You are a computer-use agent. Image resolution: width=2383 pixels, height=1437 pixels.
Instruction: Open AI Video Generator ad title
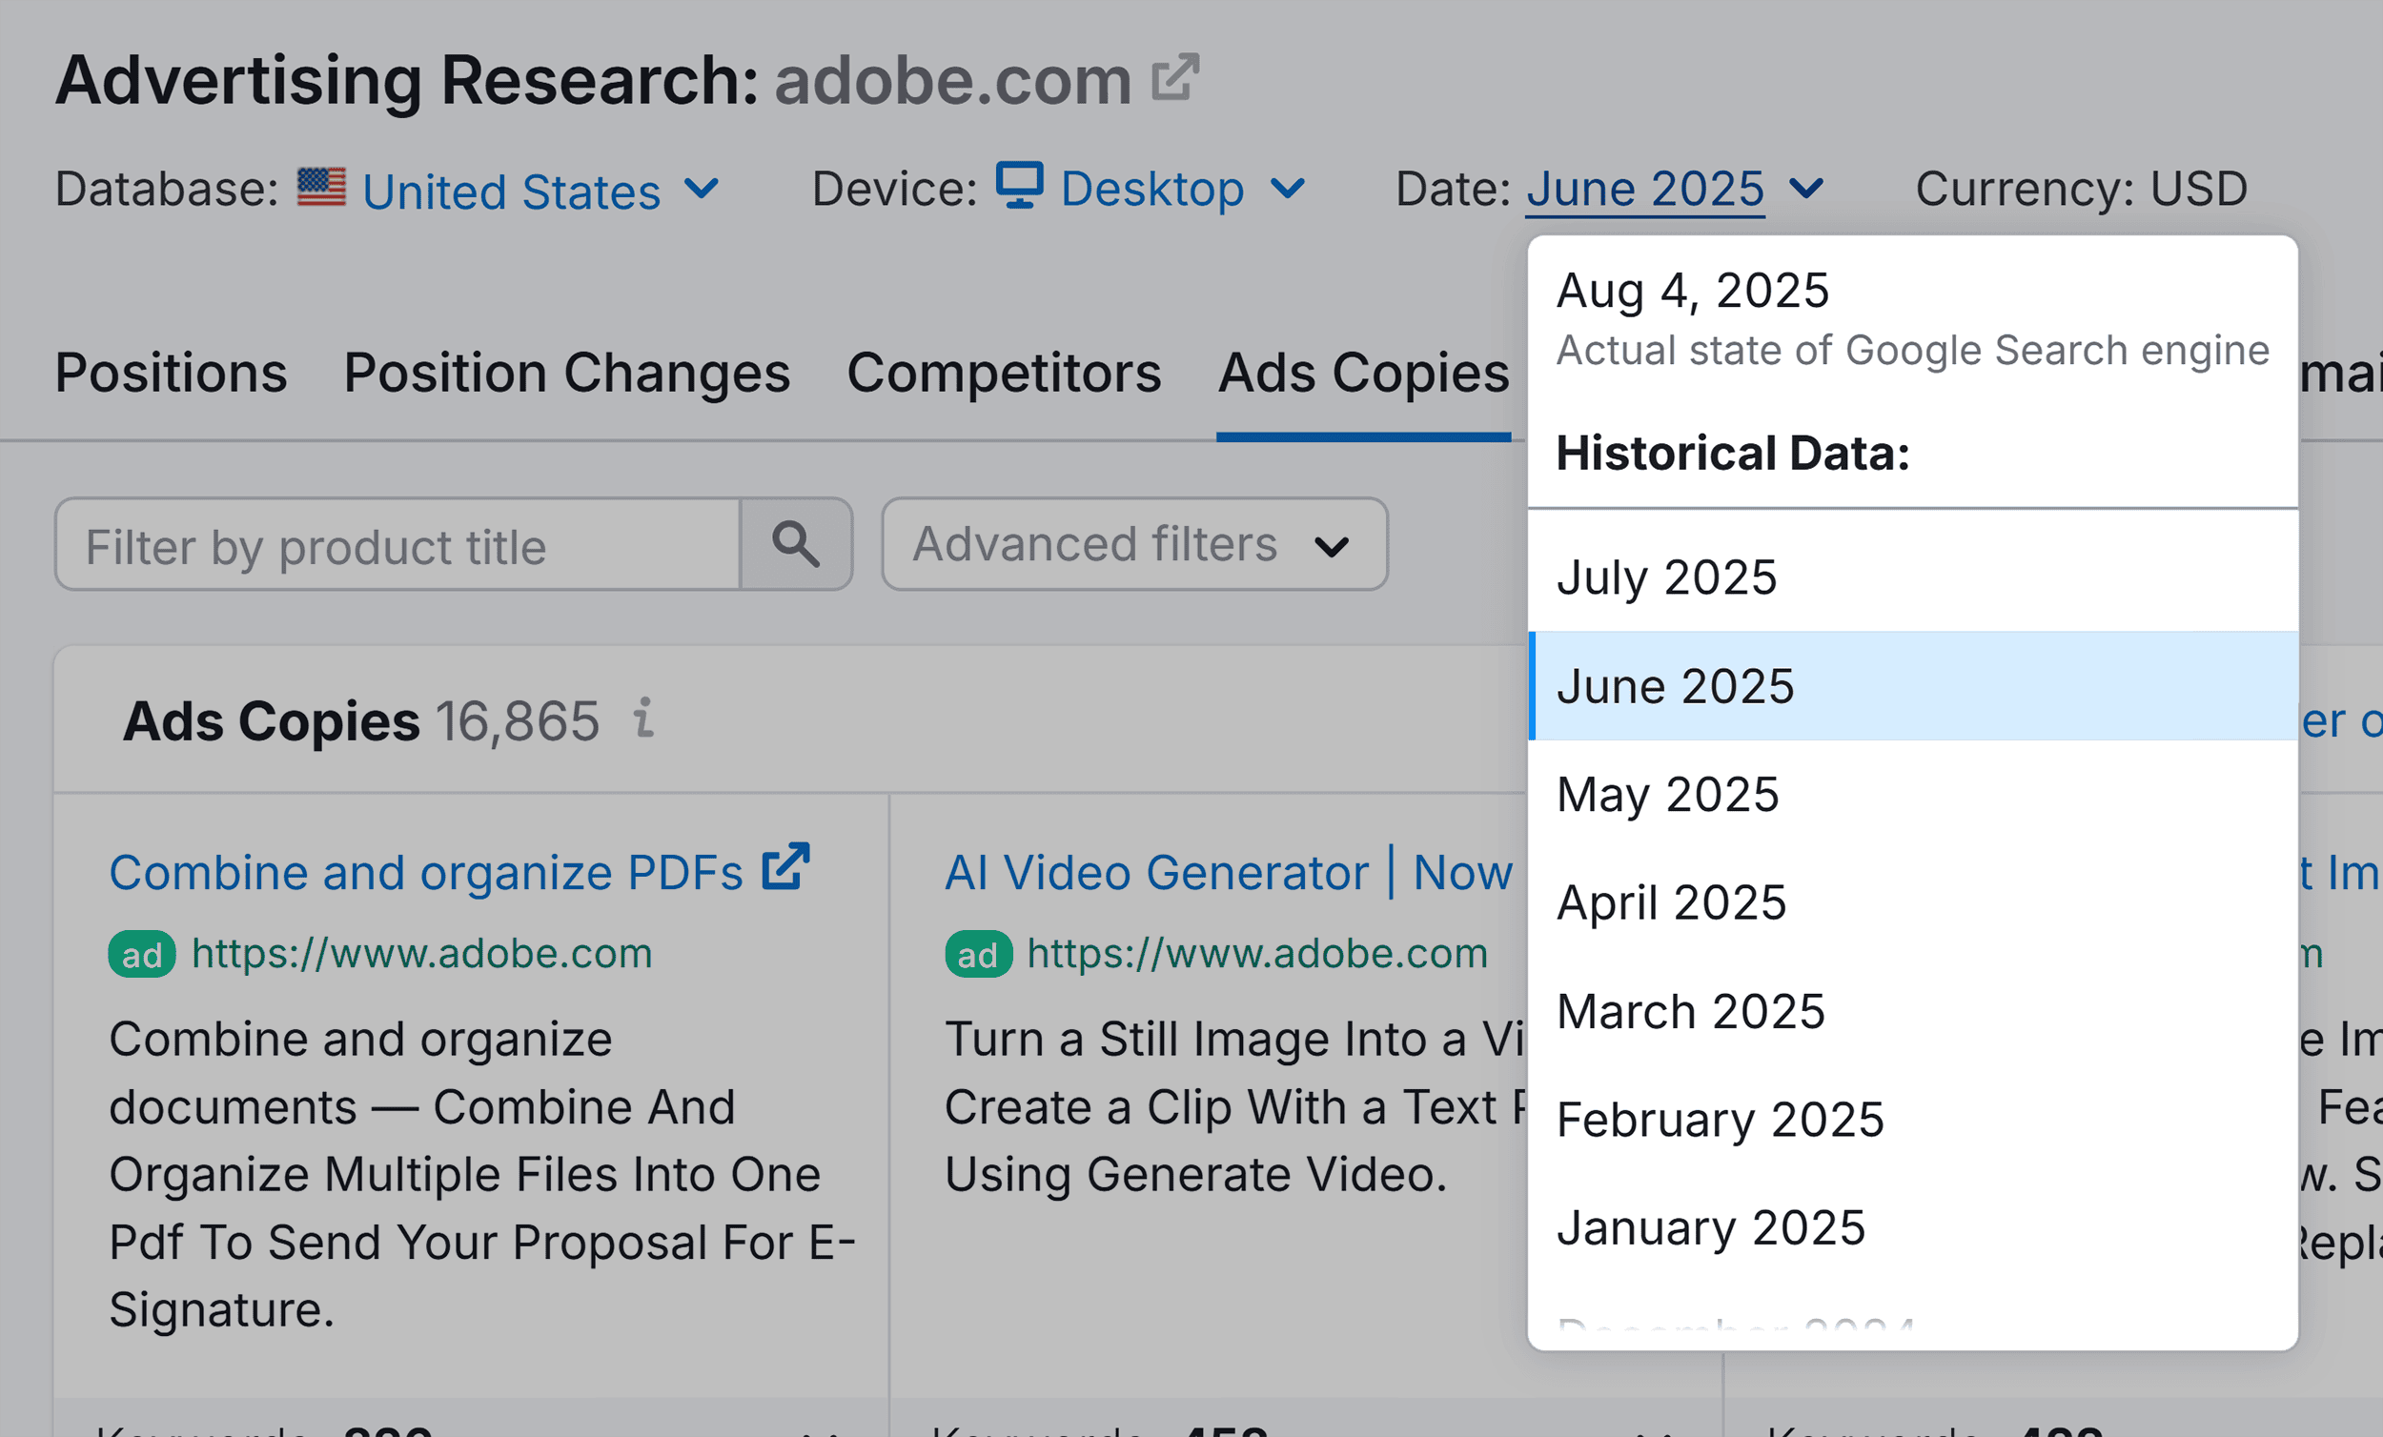point(1229,872)
